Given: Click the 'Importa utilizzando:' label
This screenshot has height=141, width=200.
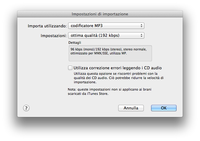Looking at the screenshot, I should coord(47,26).
